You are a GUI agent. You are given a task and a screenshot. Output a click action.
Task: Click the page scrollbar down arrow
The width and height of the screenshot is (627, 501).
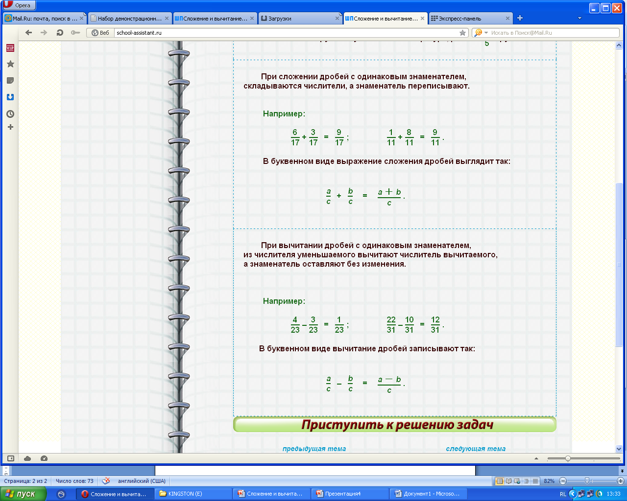click(619, 449)
